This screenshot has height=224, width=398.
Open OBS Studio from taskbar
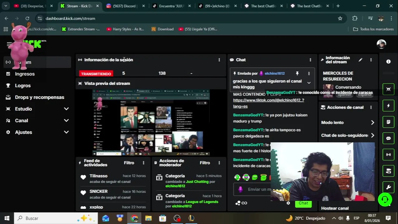click(x=177, y=218)
